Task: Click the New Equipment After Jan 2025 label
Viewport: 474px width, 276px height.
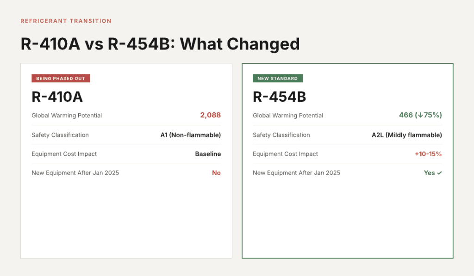Action: pos(75,173)
